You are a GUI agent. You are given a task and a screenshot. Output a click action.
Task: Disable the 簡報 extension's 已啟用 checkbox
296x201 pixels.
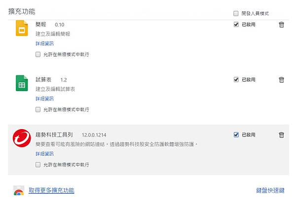pos(236,25)
